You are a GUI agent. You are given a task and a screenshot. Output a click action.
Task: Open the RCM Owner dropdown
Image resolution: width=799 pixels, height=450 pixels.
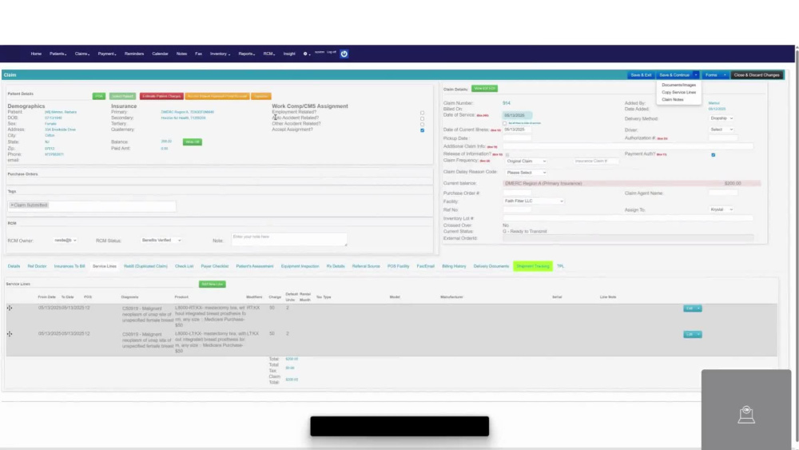66,240
